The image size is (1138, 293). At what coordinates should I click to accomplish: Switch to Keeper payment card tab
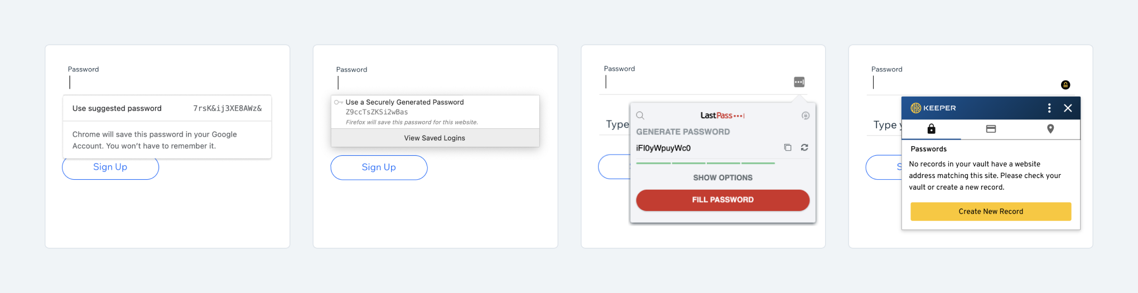pos(991,129)
